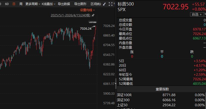206x109 pixels.
Task: Click the 6382.86 price axis label
Action: pyautogui.click(x=109, y=64)
